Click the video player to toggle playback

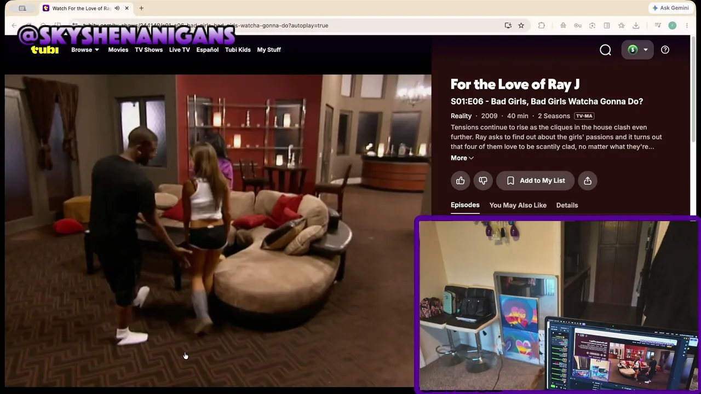[218, 230]
